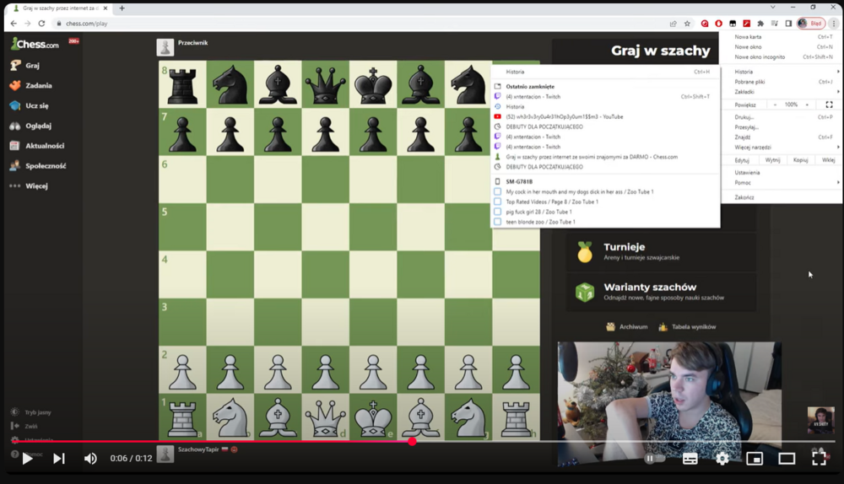This screenshot has height=484, width=844.
Task: Open the Chrome three-dot menu button
Action: 834,24
